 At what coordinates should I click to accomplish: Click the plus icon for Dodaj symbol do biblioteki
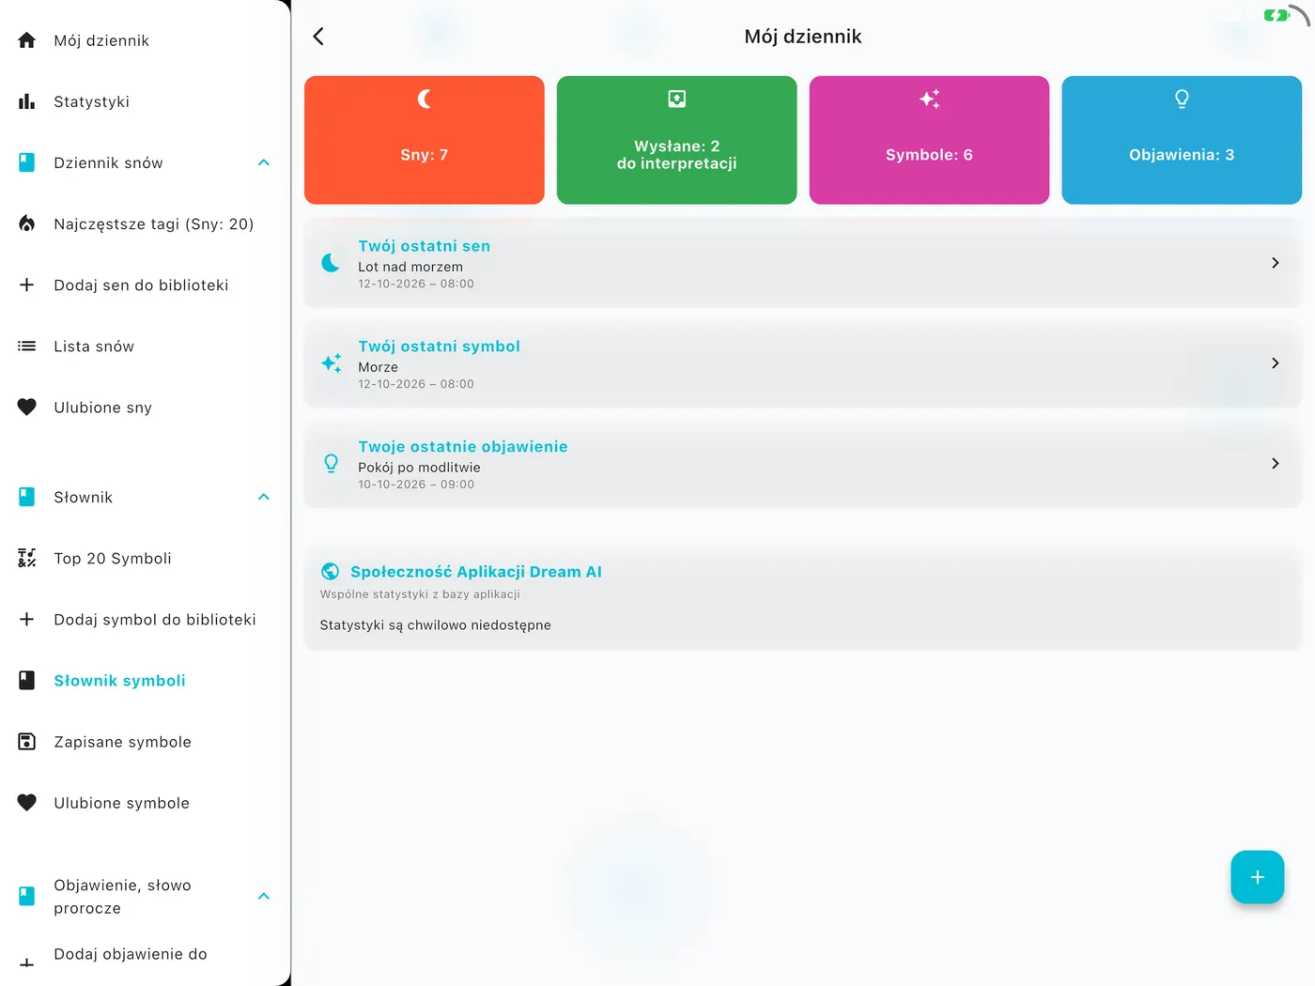[x=27, y=619]
